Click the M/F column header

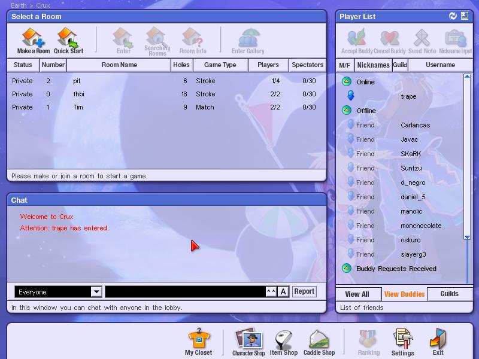(x=345, y=65)
